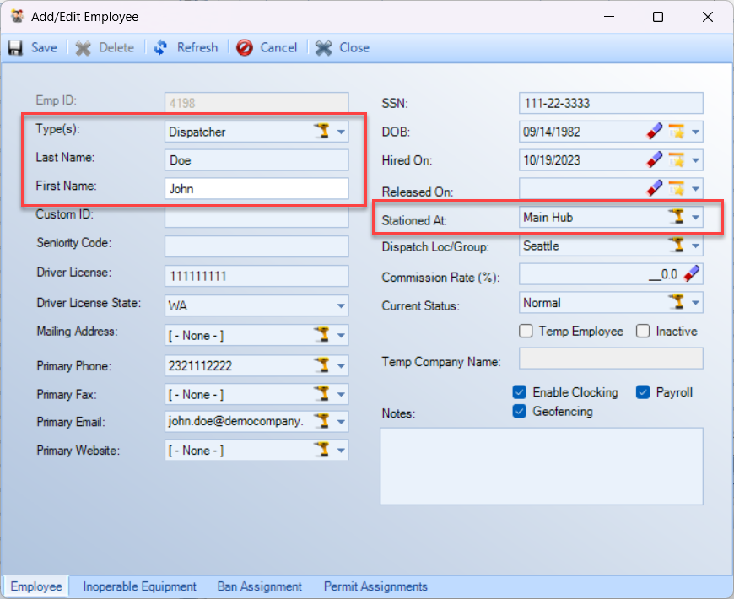Screen dimensions: 734x599
Task: Click the drill icon in Type(s) field
Action: (x=322, y=132)
